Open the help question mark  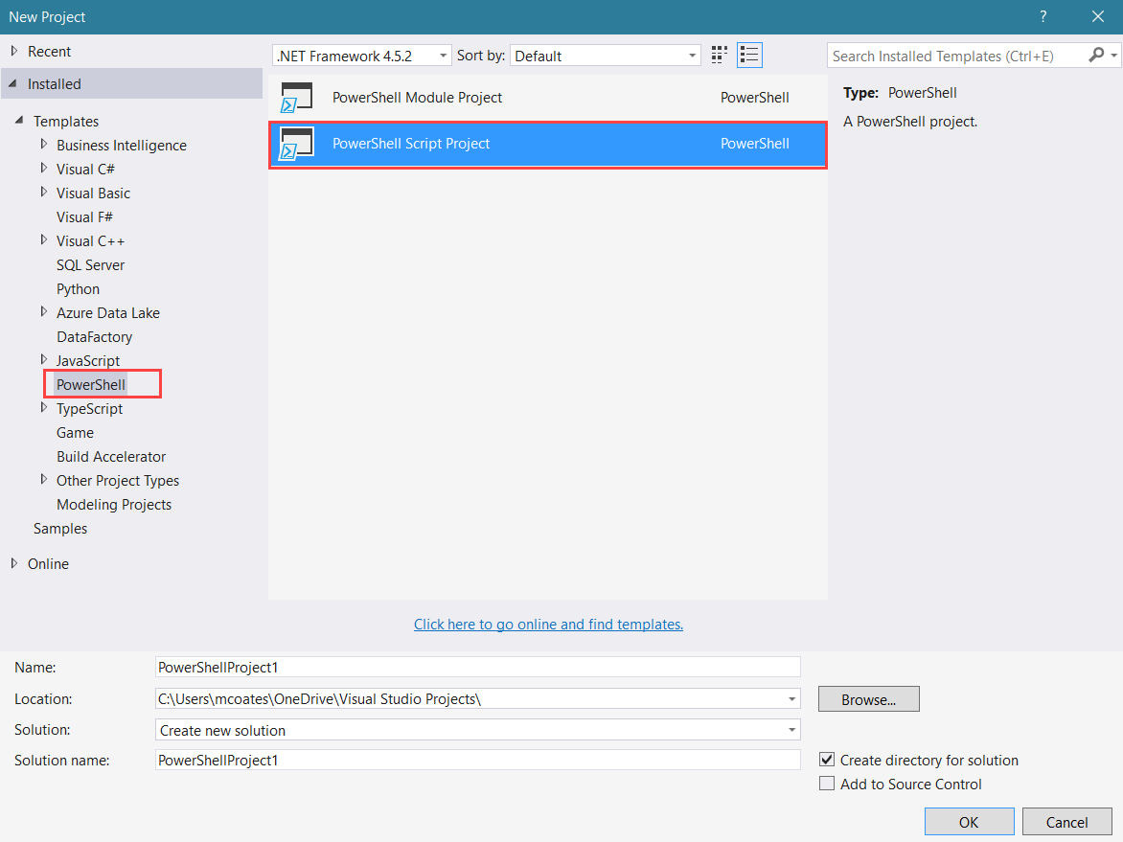coord(1043,16)
